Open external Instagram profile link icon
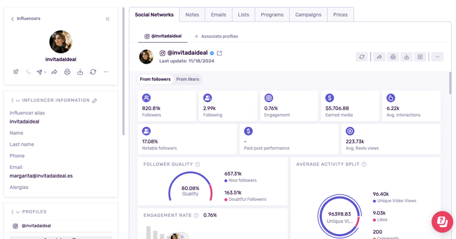This screenshot has width=456, height=239. coord(219,53)
